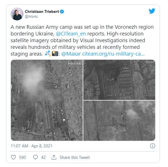Open the large left satellite image

[x=47, y=100]
